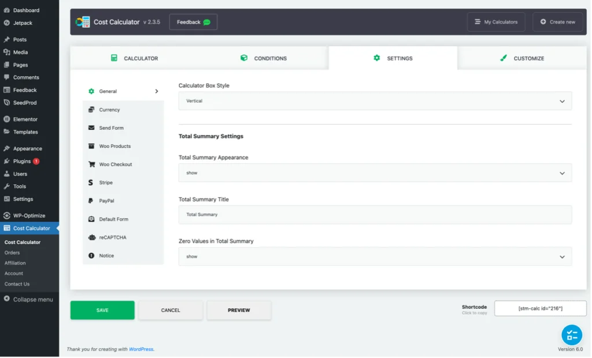
Task: Click Create new calculator button
Action: [x=558, y=22]
